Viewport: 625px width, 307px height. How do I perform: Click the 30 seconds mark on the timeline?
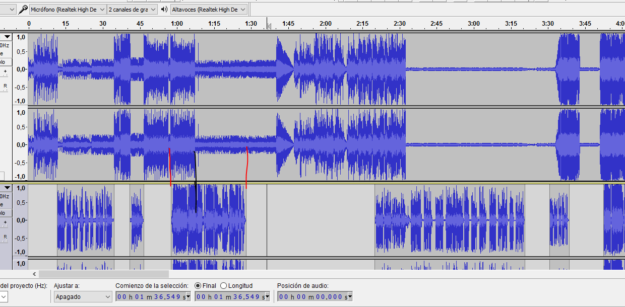click(x=103, y=24)
